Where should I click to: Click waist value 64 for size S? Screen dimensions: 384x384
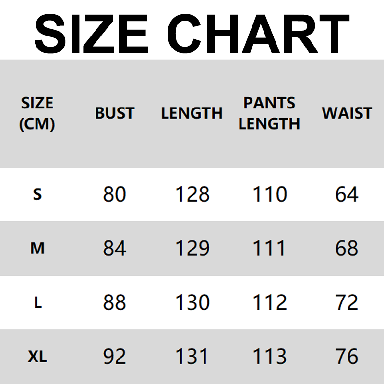(347, 194)
